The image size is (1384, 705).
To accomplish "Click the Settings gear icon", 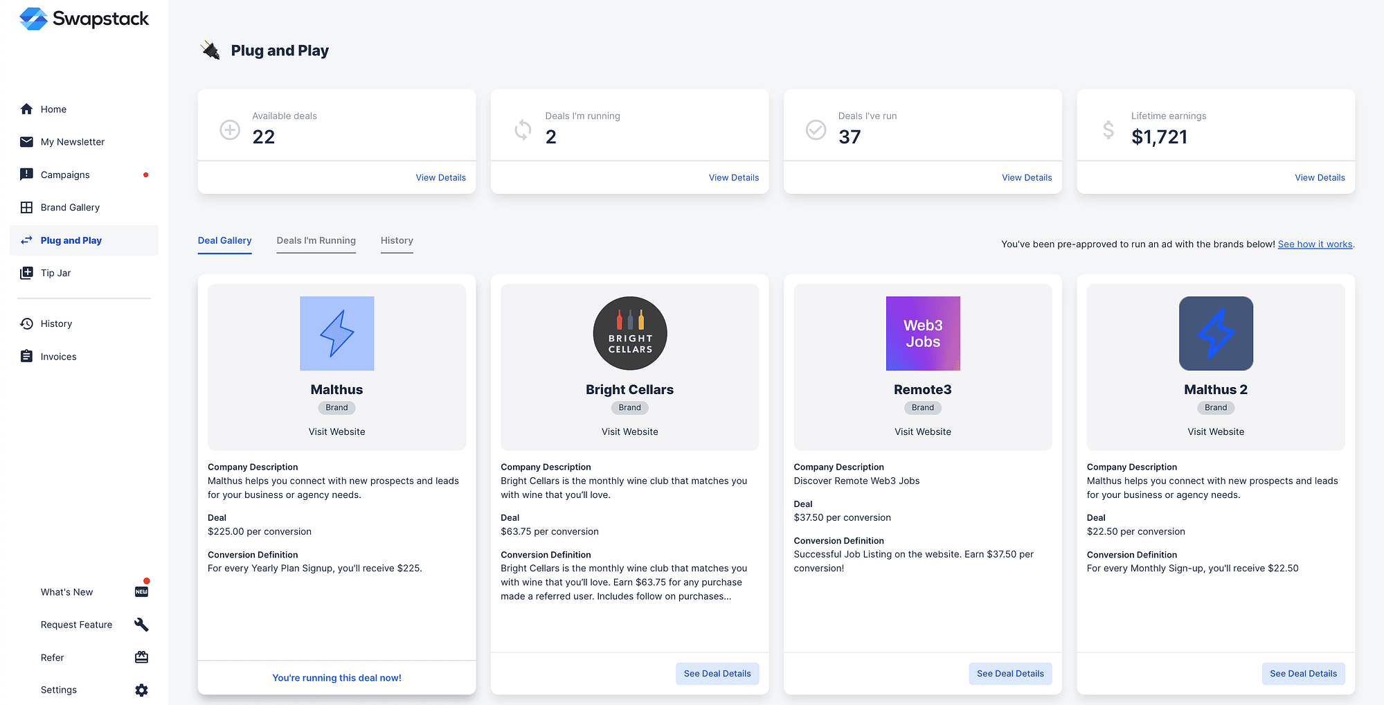I will click(141, 690).
